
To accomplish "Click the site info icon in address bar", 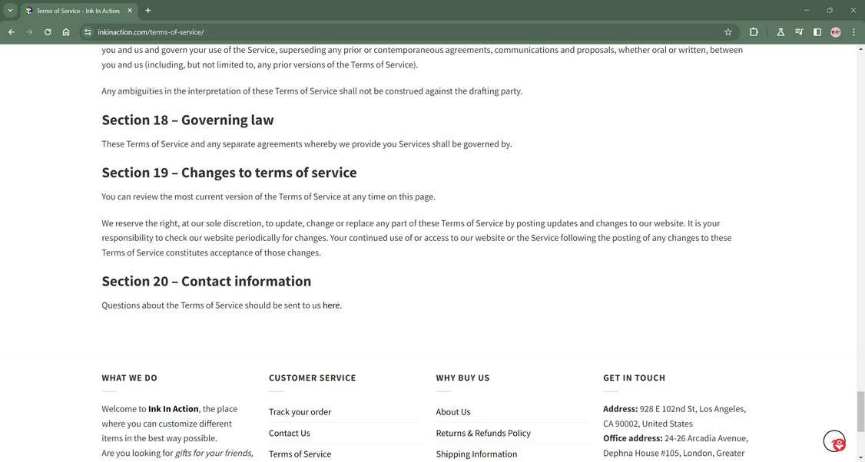I will click(x=87, y=32).
